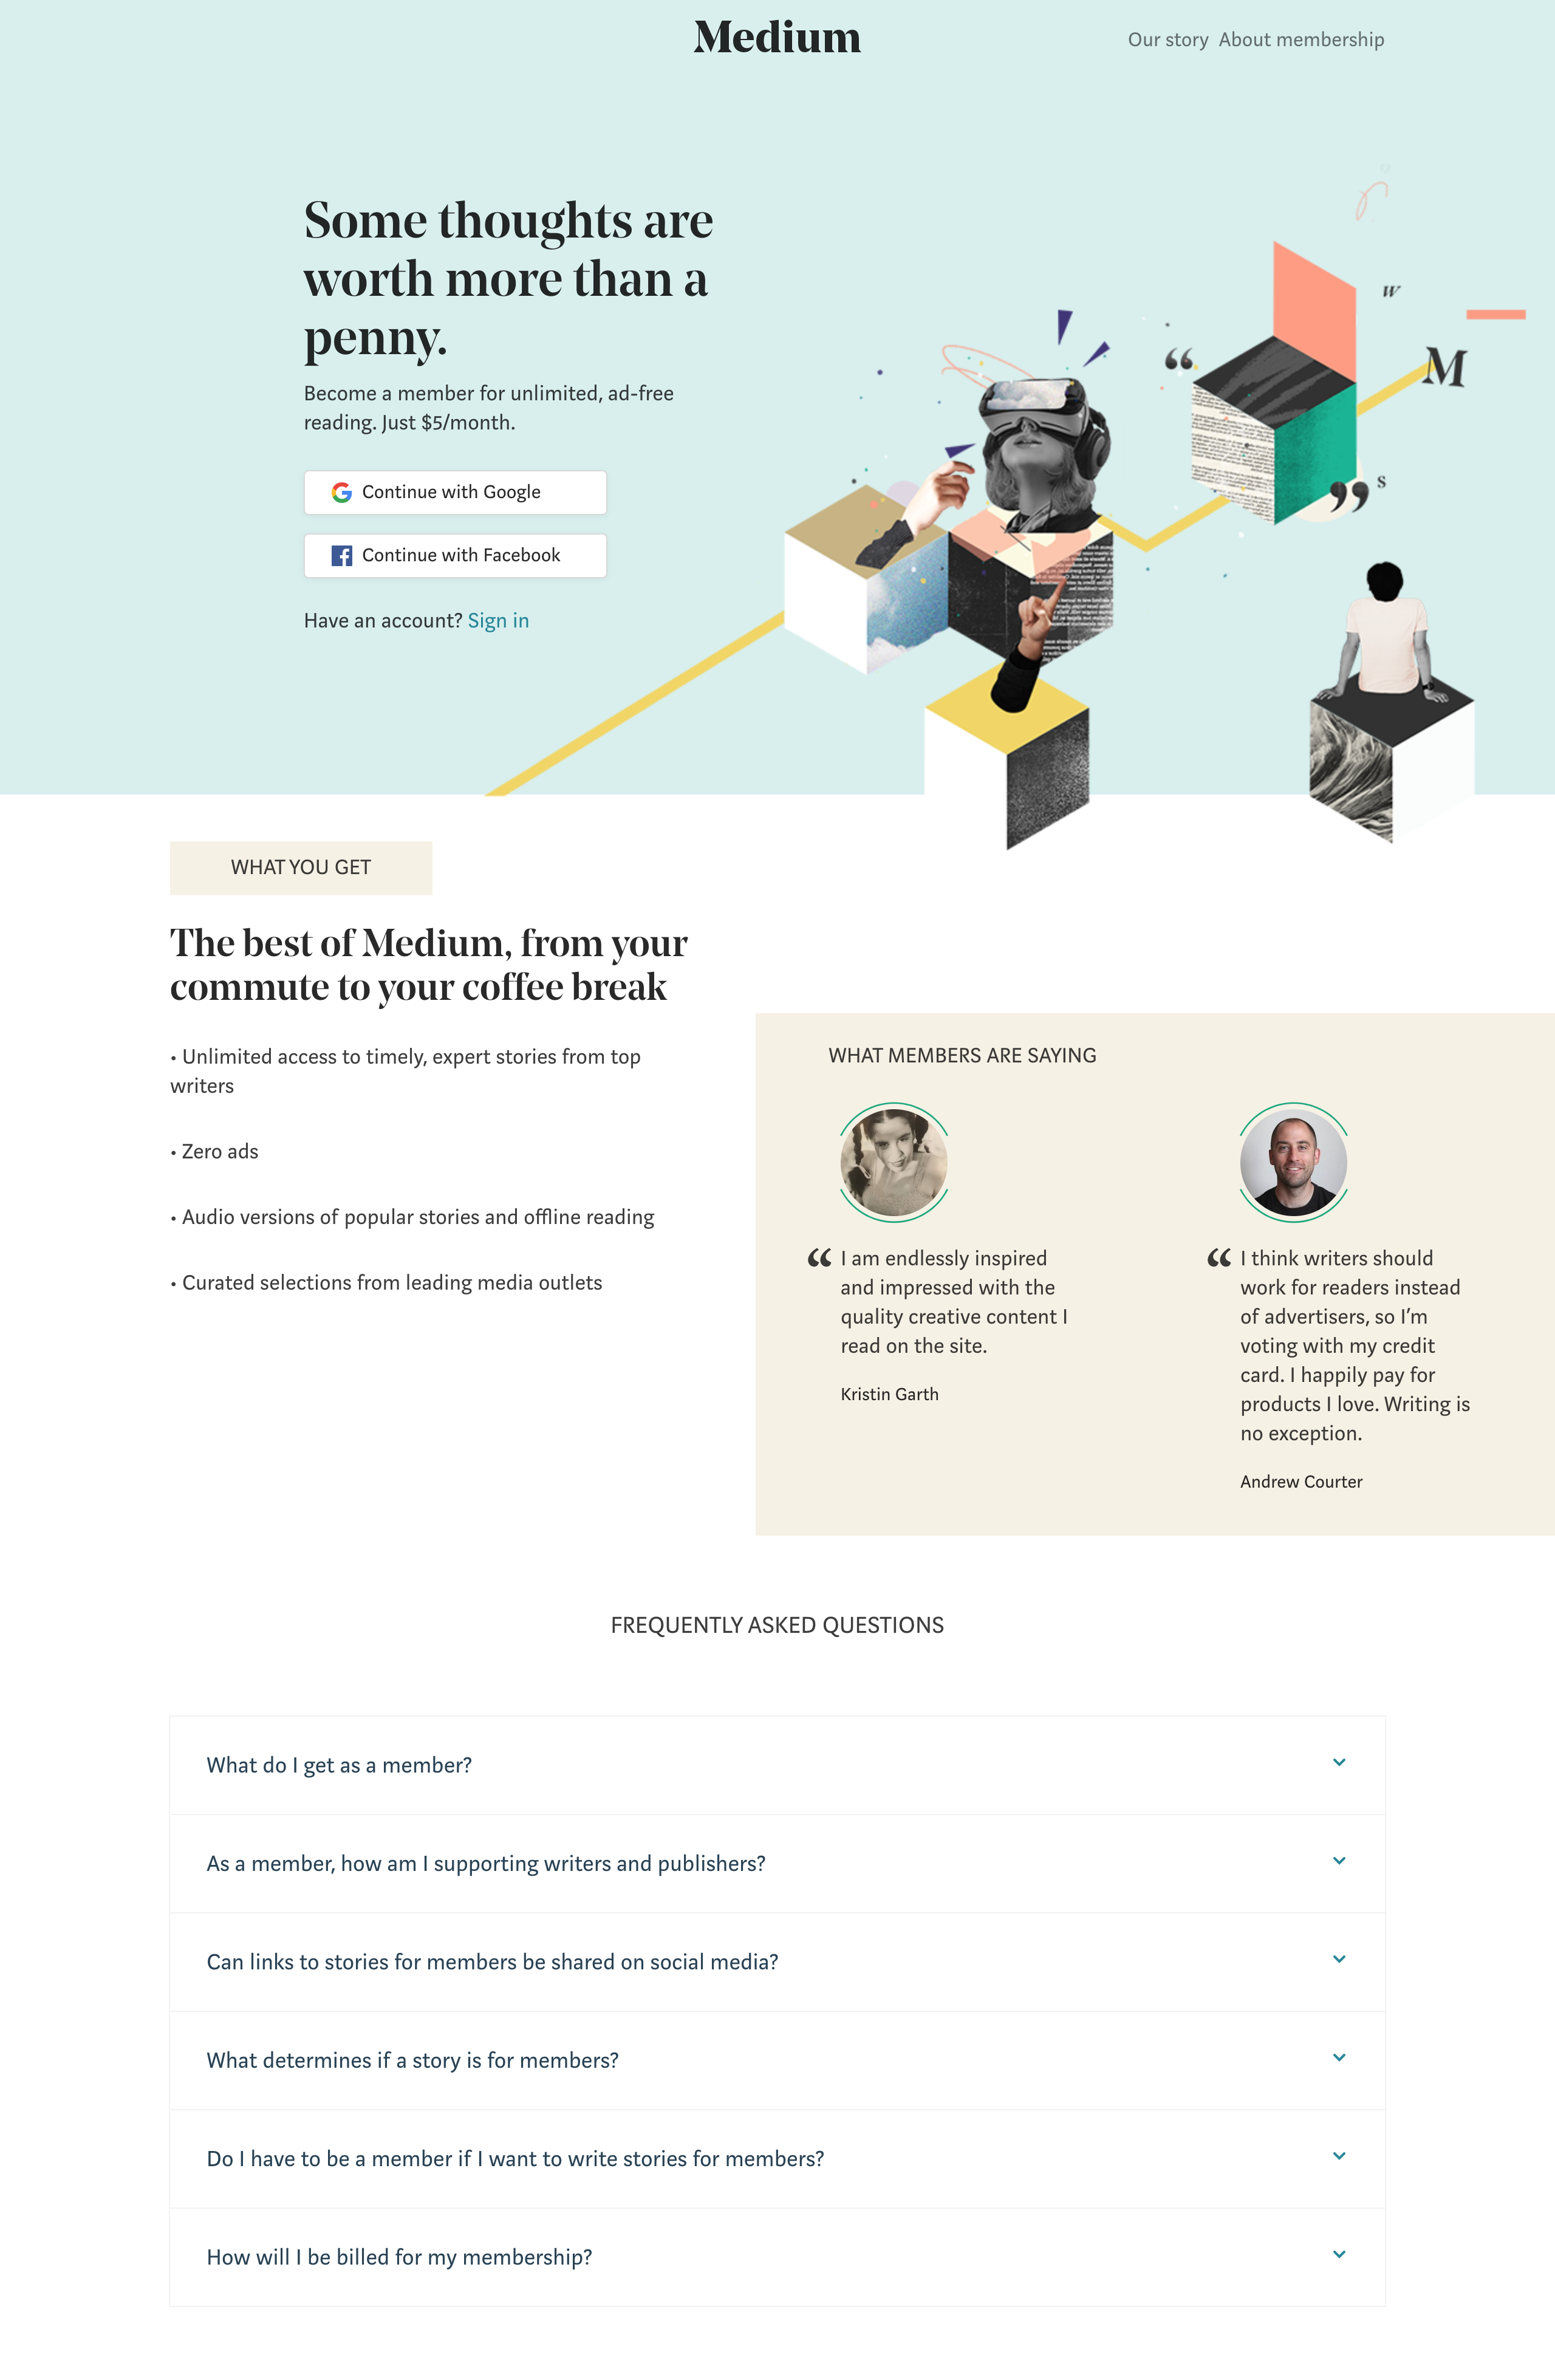
Task: Click Kristin Garth's profile thumbnail
Action: click(892, 1159)
